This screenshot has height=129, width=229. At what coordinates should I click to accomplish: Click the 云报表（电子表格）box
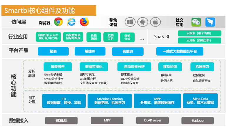tap(200, 33)
